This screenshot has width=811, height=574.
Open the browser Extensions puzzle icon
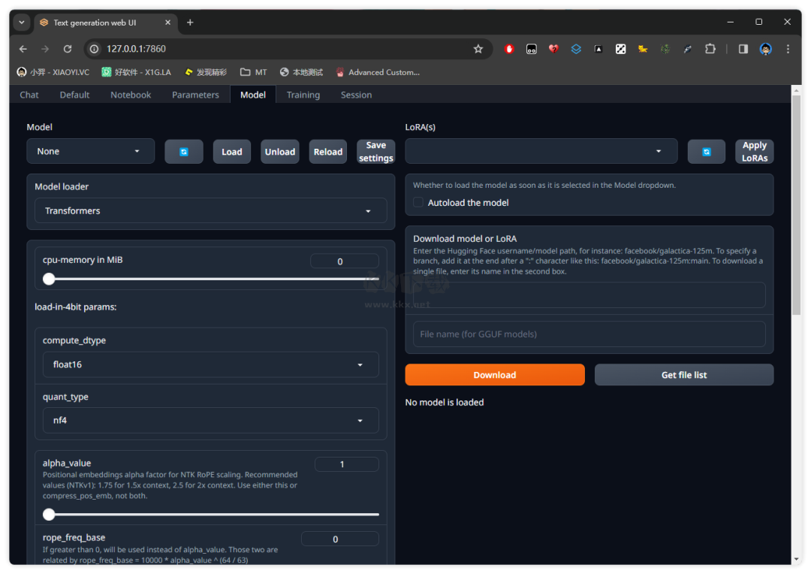coord(710,49)
